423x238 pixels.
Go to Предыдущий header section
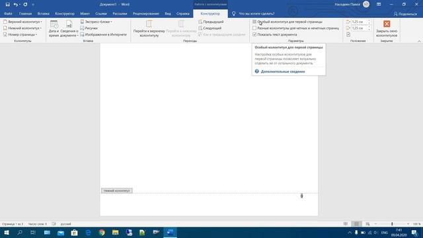pos(211,22)
